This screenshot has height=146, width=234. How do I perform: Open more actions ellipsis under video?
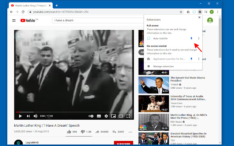click(x=130, y=132)
